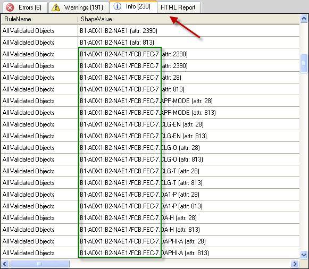Select row B1-ADX1:B2-NAE1 (attr: 813)
This screenshot has width=309, height=269.
150,43
